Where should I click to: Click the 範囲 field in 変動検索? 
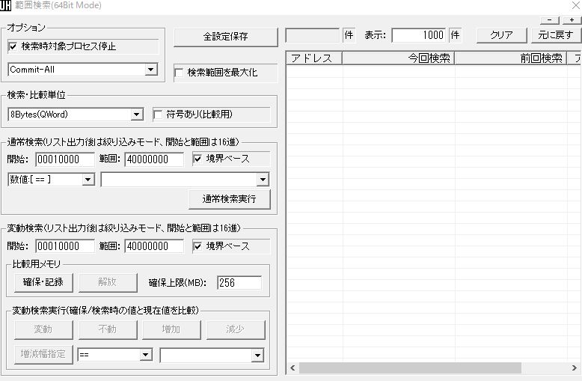click(x=154, y=246)
